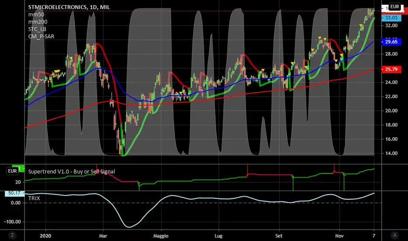Viewport: 408px width, 241px height.
Task: Click the Nov label on the time axis
Action: click(x=339, y=235)
